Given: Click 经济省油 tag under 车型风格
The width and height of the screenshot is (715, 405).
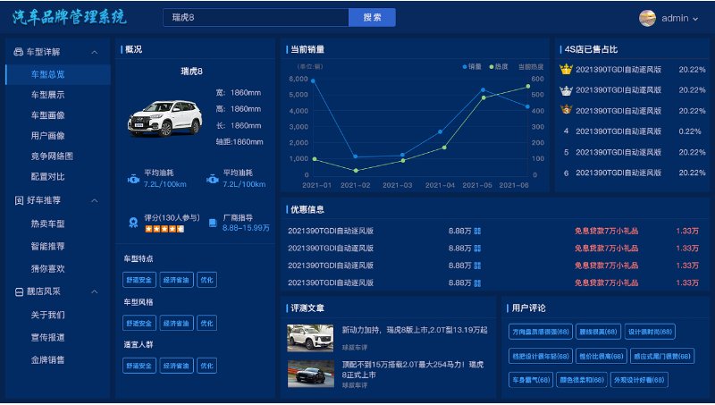Looking at the screenshot, I should tap(176, 324).
